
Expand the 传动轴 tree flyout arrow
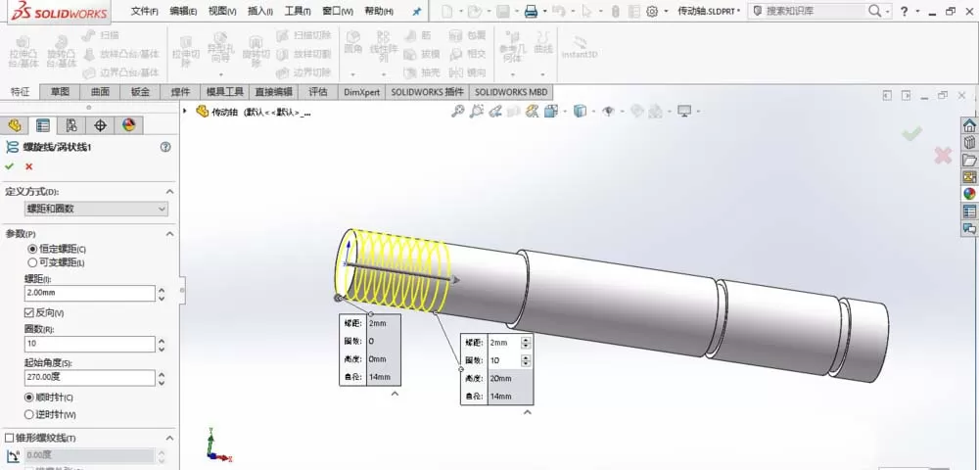point(185,111)
